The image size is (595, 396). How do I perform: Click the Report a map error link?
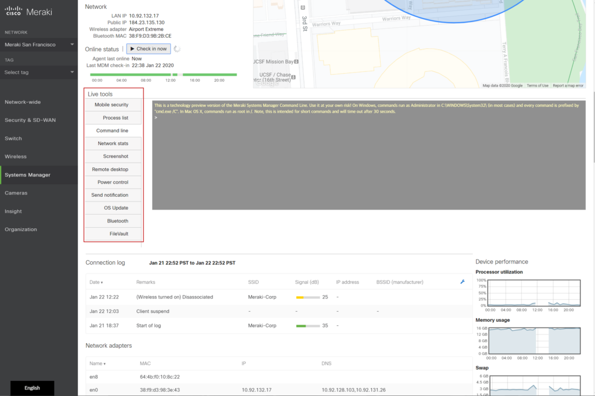point(568,85)
